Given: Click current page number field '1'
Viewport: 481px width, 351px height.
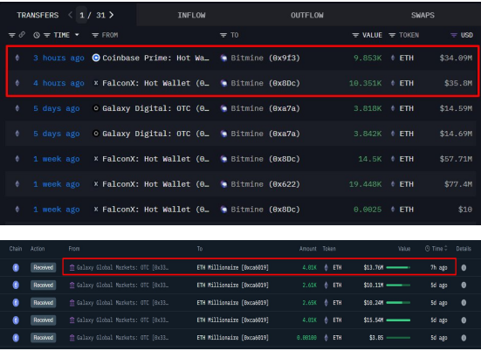Looking at the screenshot, I should tap(81, 15).
